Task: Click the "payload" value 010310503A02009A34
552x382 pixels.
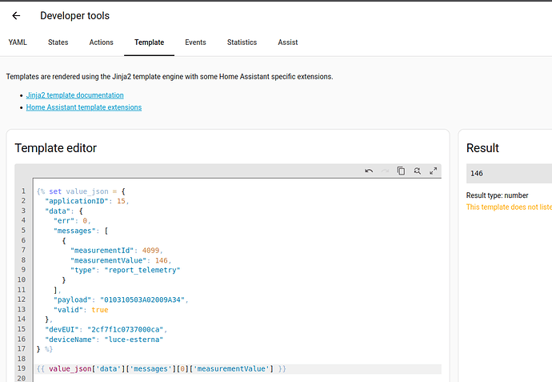Action: coord(142,300)
